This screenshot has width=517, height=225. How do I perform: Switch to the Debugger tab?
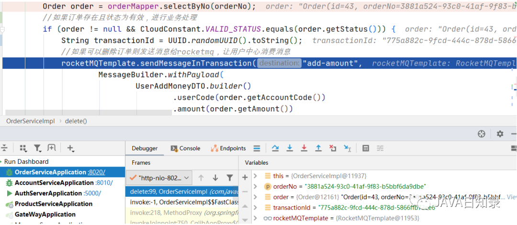(145, 148)
